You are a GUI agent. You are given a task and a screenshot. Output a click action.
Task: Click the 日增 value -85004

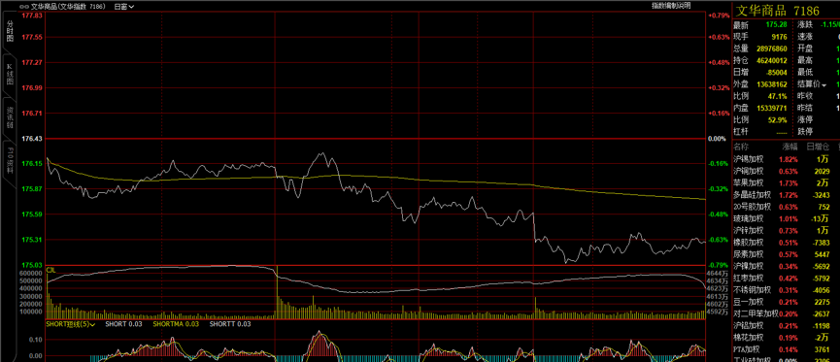[777, 72]
